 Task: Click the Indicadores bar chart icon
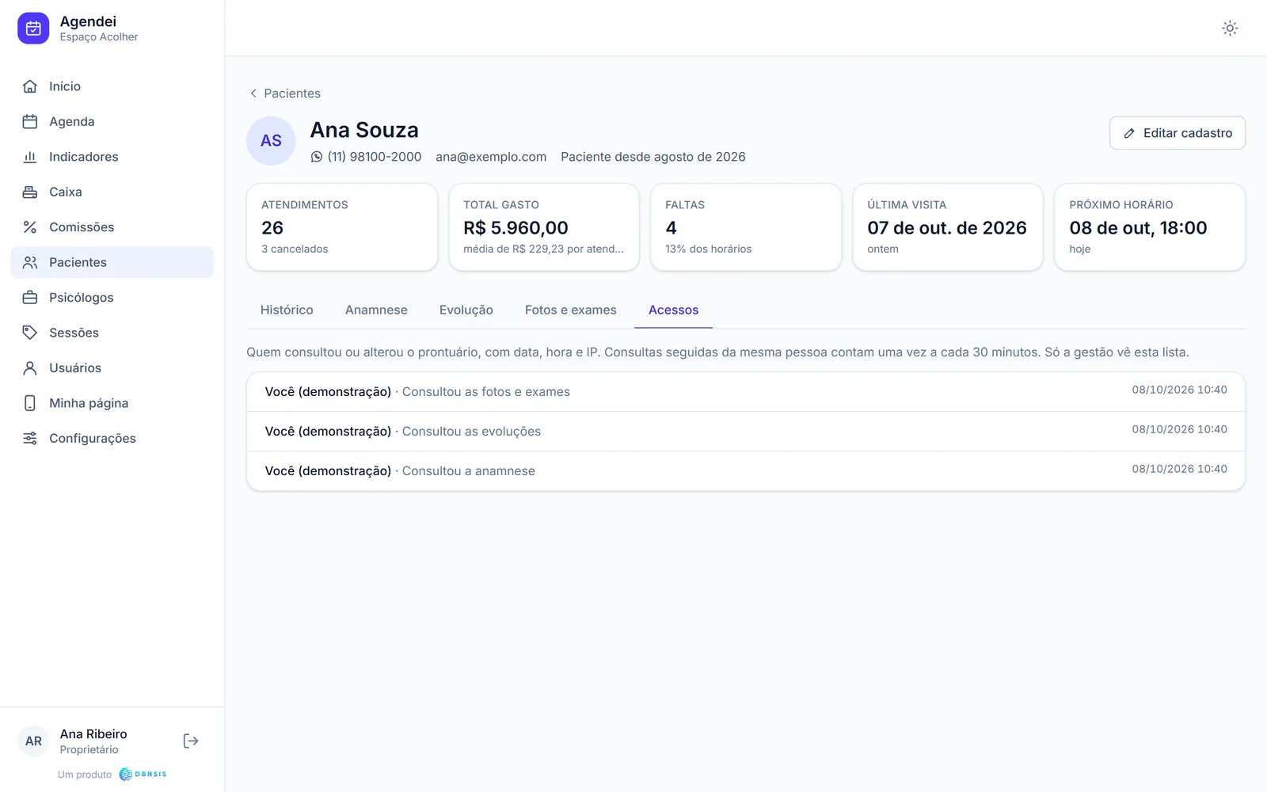(30, 157)
